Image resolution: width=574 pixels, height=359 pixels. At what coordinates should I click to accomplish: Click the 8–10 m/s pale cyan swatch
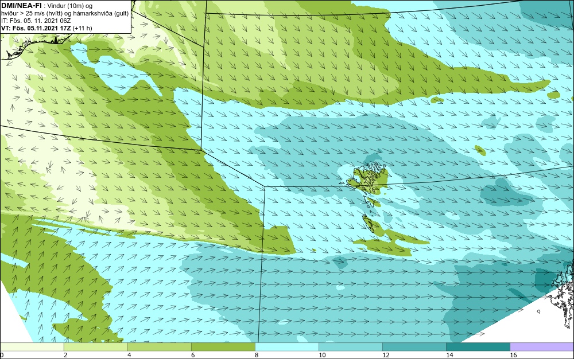coord(286,346)
